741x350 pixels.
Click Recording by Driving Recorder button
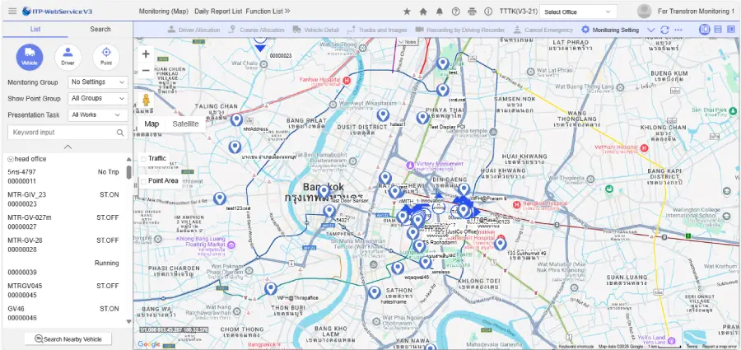tap(459, 30)
